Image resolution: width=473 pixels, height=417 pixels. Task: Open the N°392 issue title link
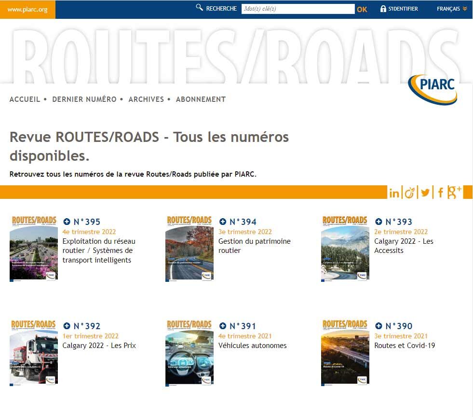[x=87, y=326]
